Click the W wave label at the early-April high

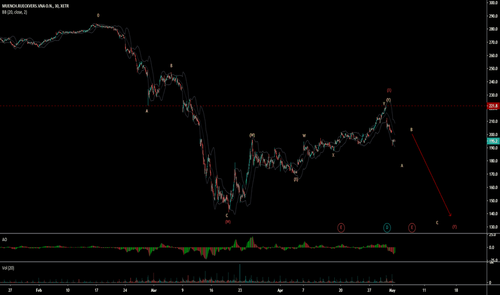(304, 136)
